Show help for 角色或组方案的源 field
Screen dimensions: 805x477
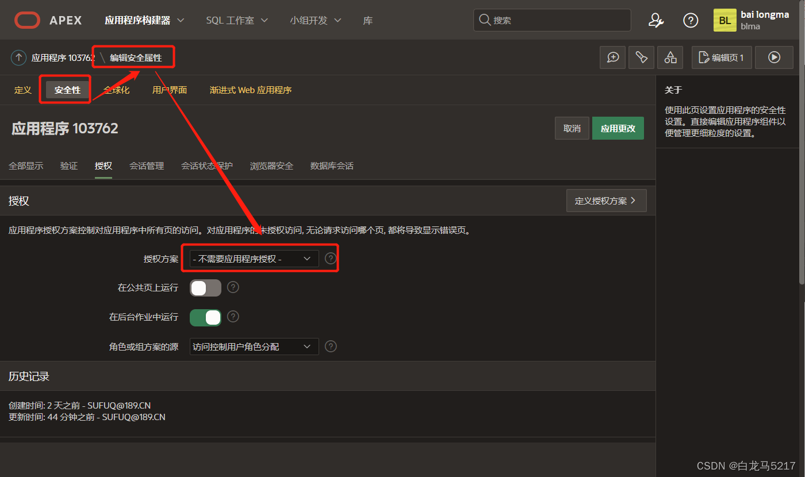pyautogui.click(x=331, y=347)
